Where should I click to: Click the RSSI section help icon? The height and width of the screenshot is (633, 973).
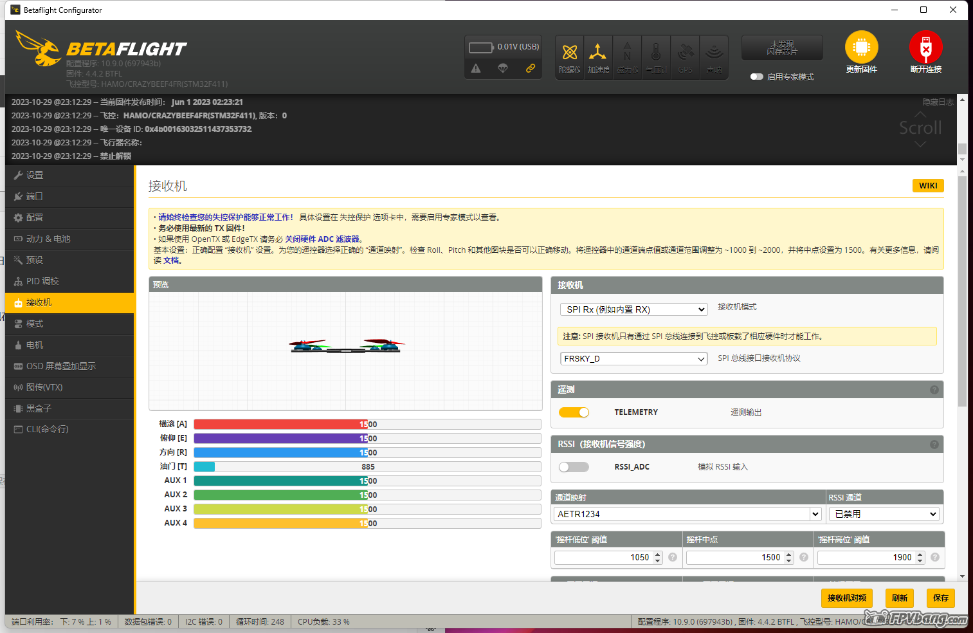[x=934, y=445]
